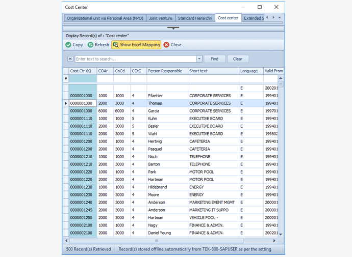
Task: Refresh the cost center records
Action: point(90,45)
